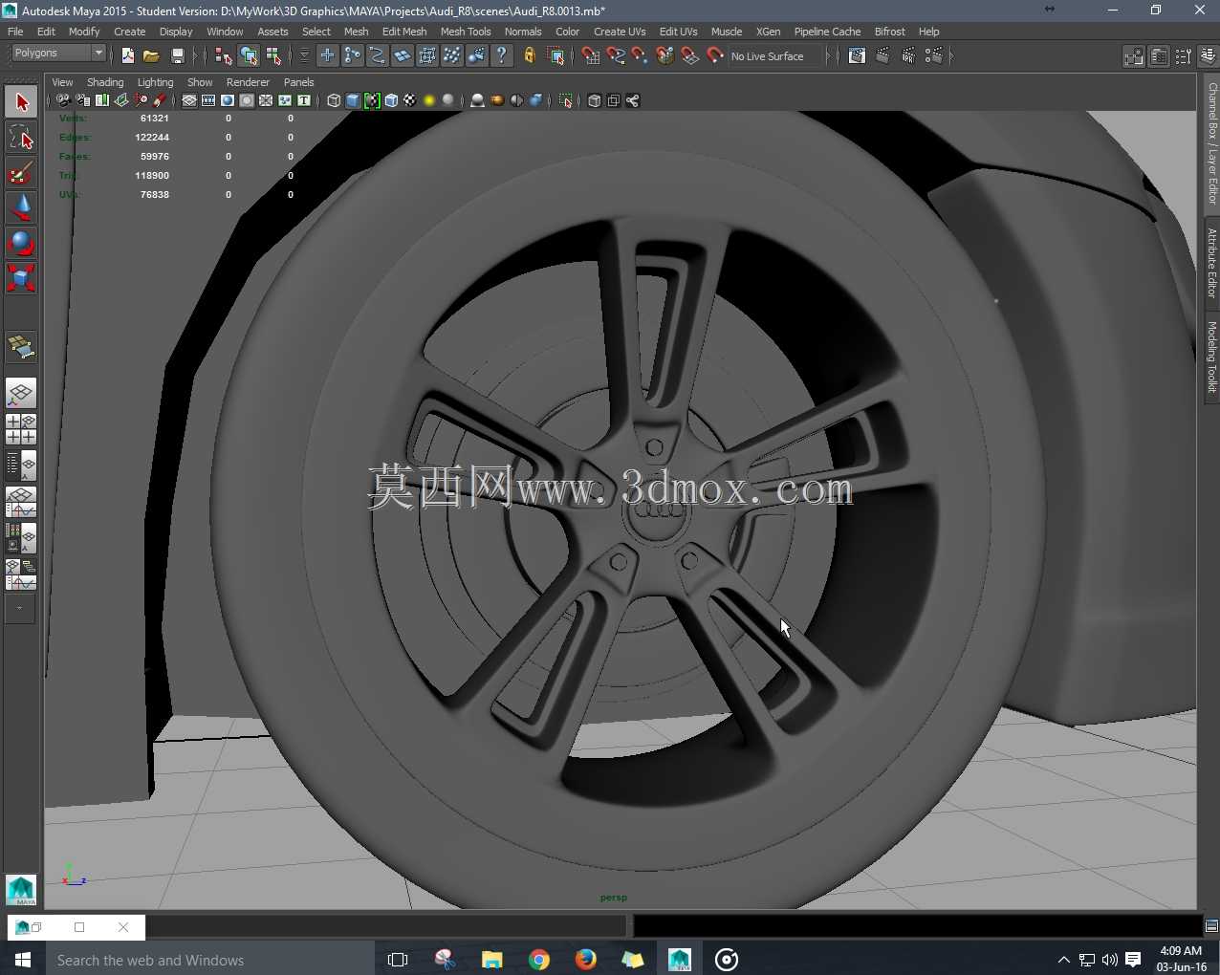Open the Modeling Toolkit side tab
This screenshot has width=1220, height=975.
click(x=1211, y=357)
